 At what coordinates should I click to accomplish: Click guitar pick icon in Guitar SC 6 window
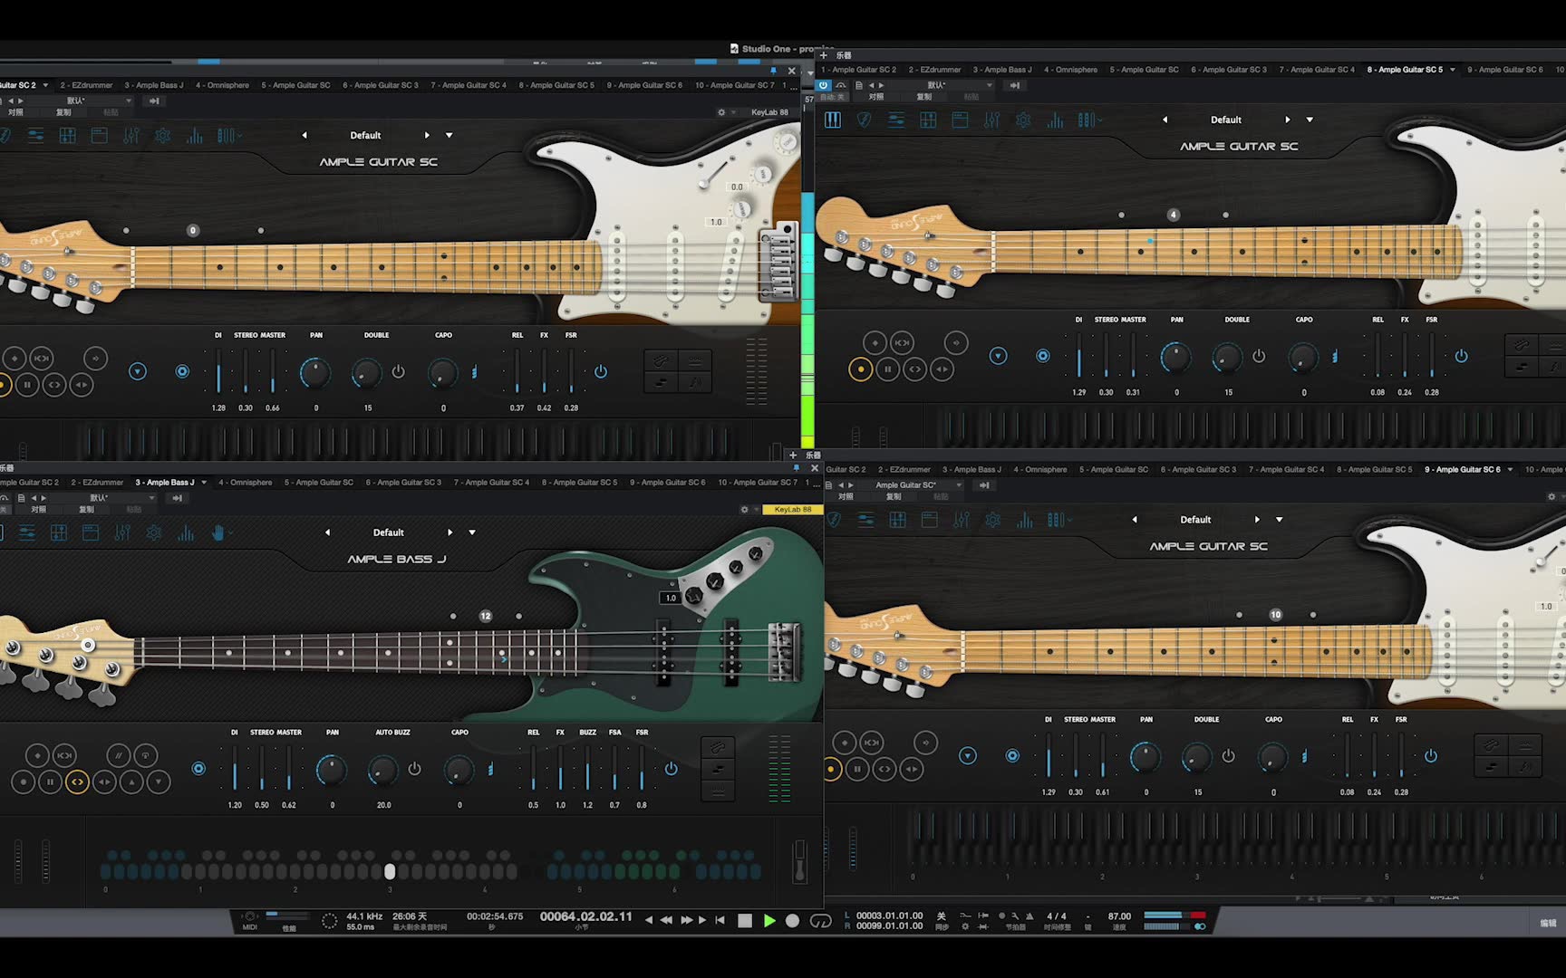point(834,520)
